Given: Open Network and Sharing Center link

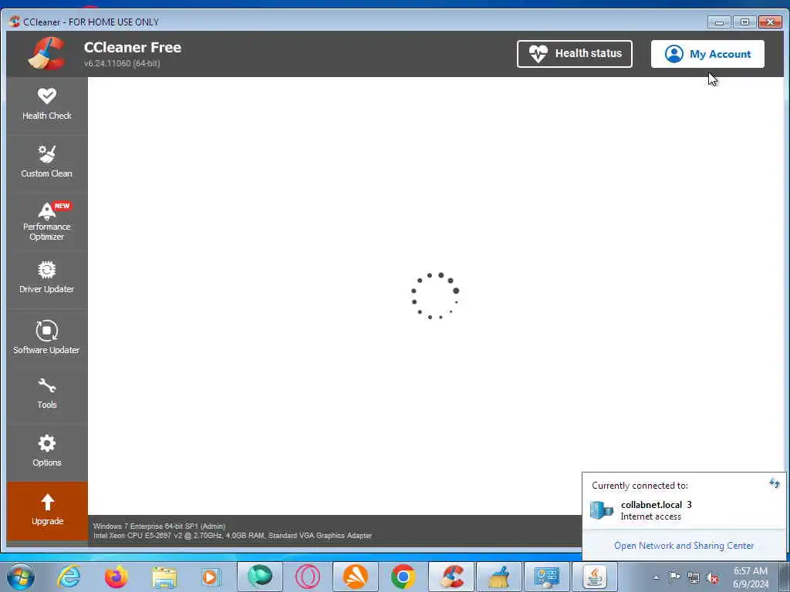Looking at the screenshot, I should pos(684,546).
